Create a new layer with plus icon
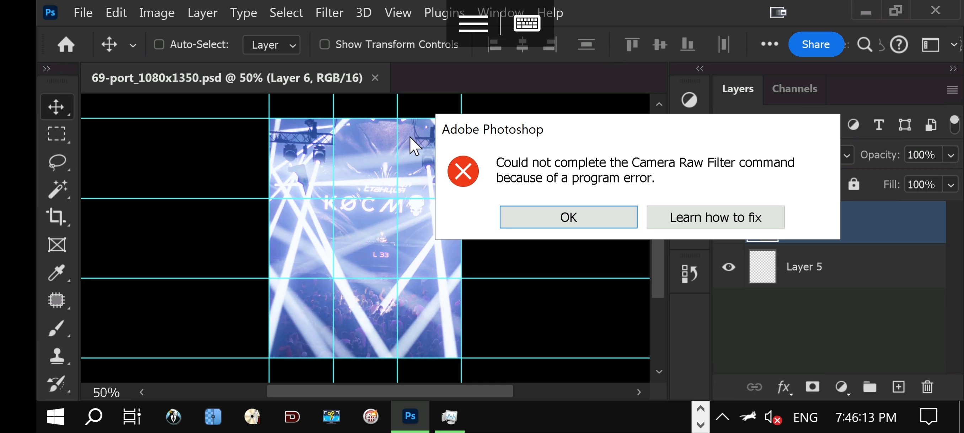The height and width of the screenshot is (433, 964). click(x=898, y=387)
